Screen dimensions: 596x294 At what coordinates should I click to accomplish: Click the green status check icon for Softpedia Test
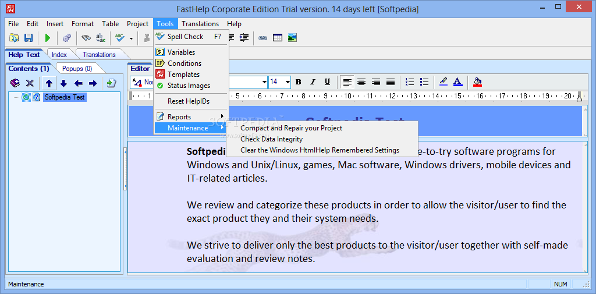click(26, 97)
